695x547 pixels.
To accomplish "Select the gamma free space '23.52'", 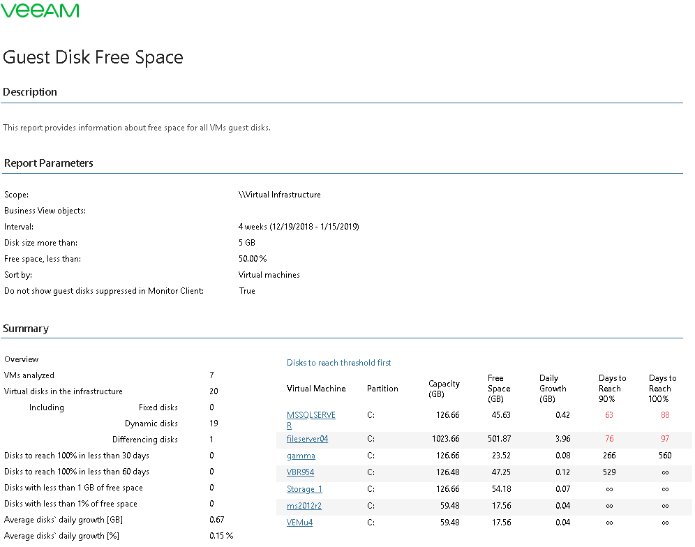I will [x=501, y=455].
